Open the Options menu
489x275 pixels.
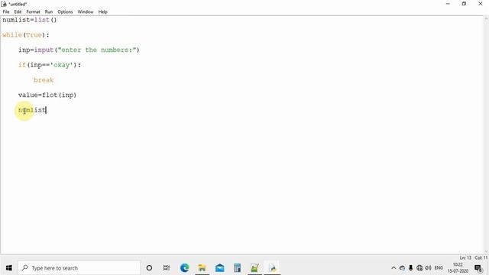(x=65, y=11)
